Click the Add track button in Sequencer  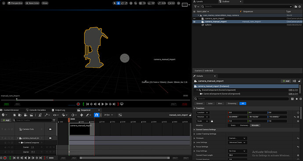point(6,120)
